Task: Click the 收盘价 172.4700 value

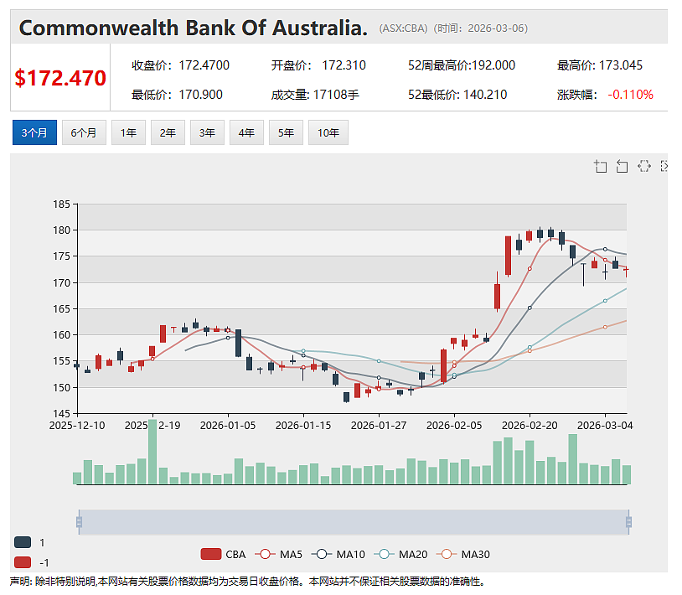Action: click(204, 65)
